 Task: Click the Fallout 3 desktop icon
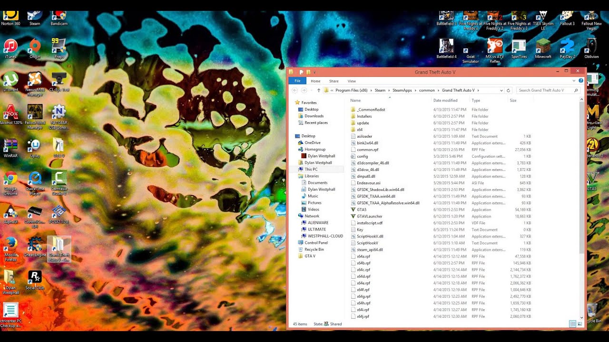(x=567, y=18)
